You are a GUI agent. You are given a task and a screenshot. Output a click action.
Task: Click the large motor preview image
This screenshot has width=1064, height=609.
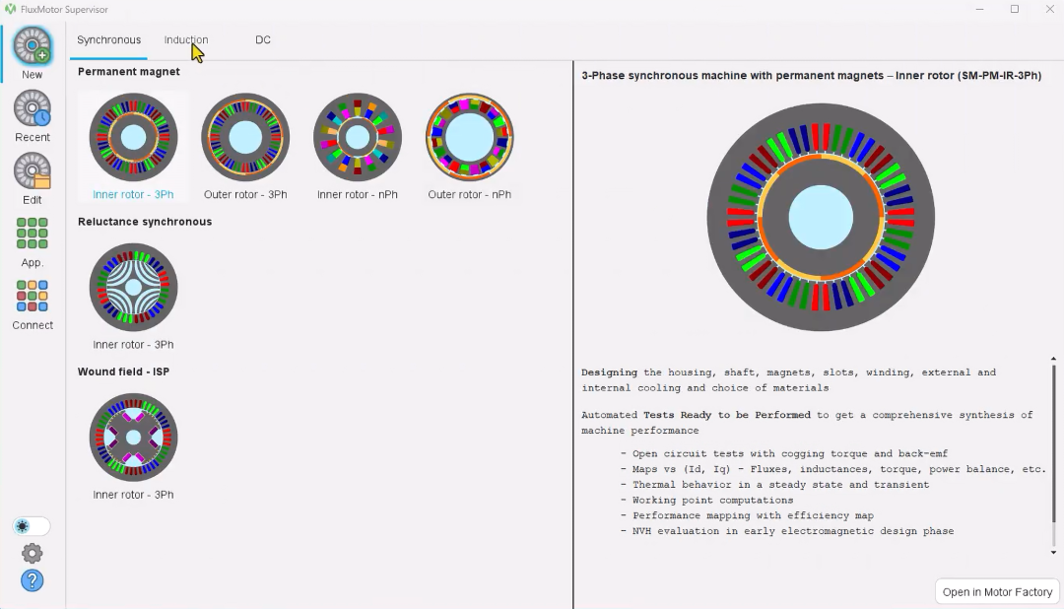coord(821,217)
